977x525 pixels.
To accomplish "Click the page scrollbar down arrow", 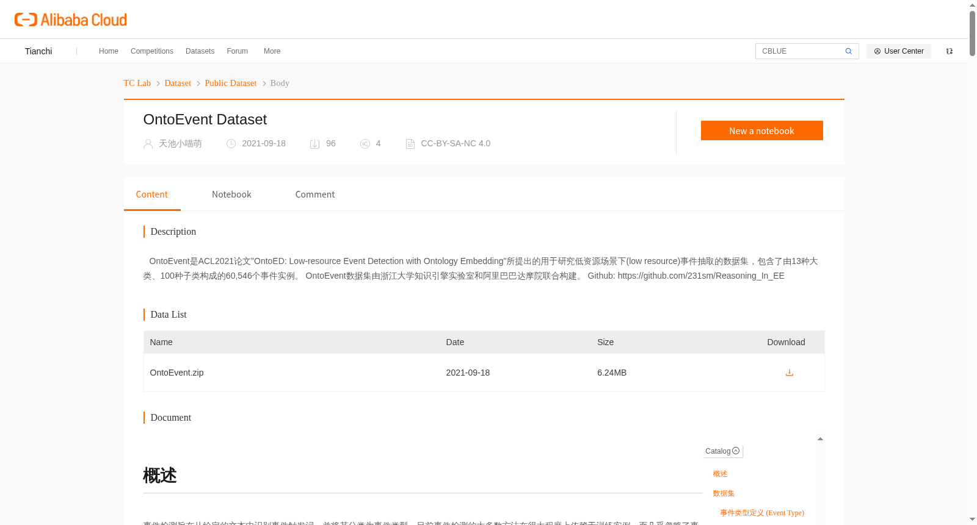I will [x=972, y=520].
